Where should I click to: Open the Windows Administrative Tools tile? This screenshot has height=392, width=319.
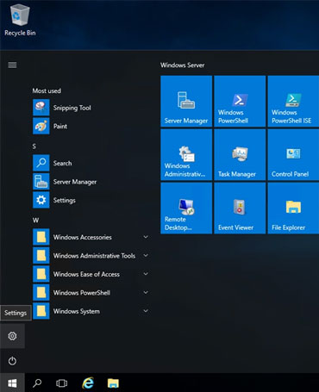[186, 154]
